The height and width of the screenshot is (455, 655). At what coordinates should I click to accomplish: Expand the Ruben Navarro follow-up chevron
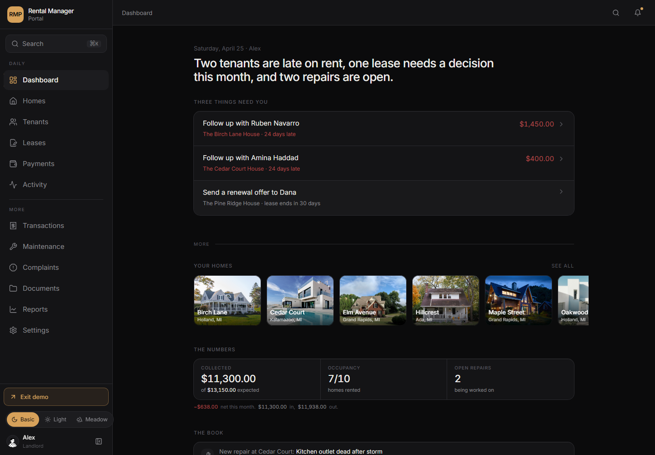coord(561,124)
